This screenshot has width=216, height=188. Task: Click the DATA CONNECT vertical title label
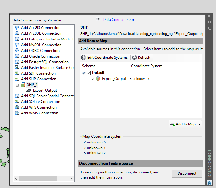(x=209, y=163)
